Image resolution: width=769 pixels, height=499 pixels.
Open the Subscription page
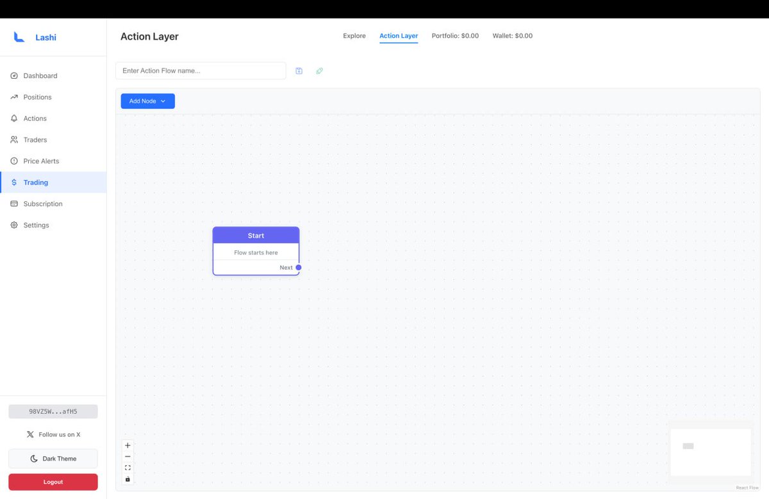(x=53, y=204)
